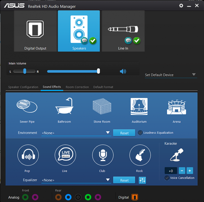
Task: Mute audio with the speaker volume icon
Action: [123, 71]
